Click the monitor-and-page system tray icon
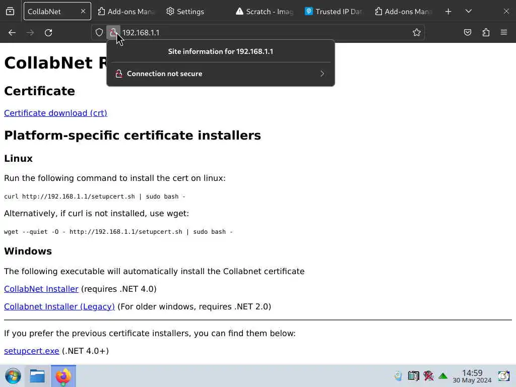The height and width of the screenshot is (387, 516). [x=413, y=376]
